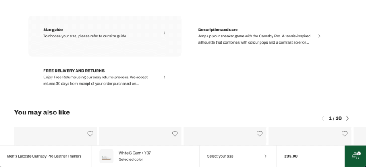Viewport: 366px width, 167px height.
Task: Go to previous recommended products page
Action: pos(323,118)
